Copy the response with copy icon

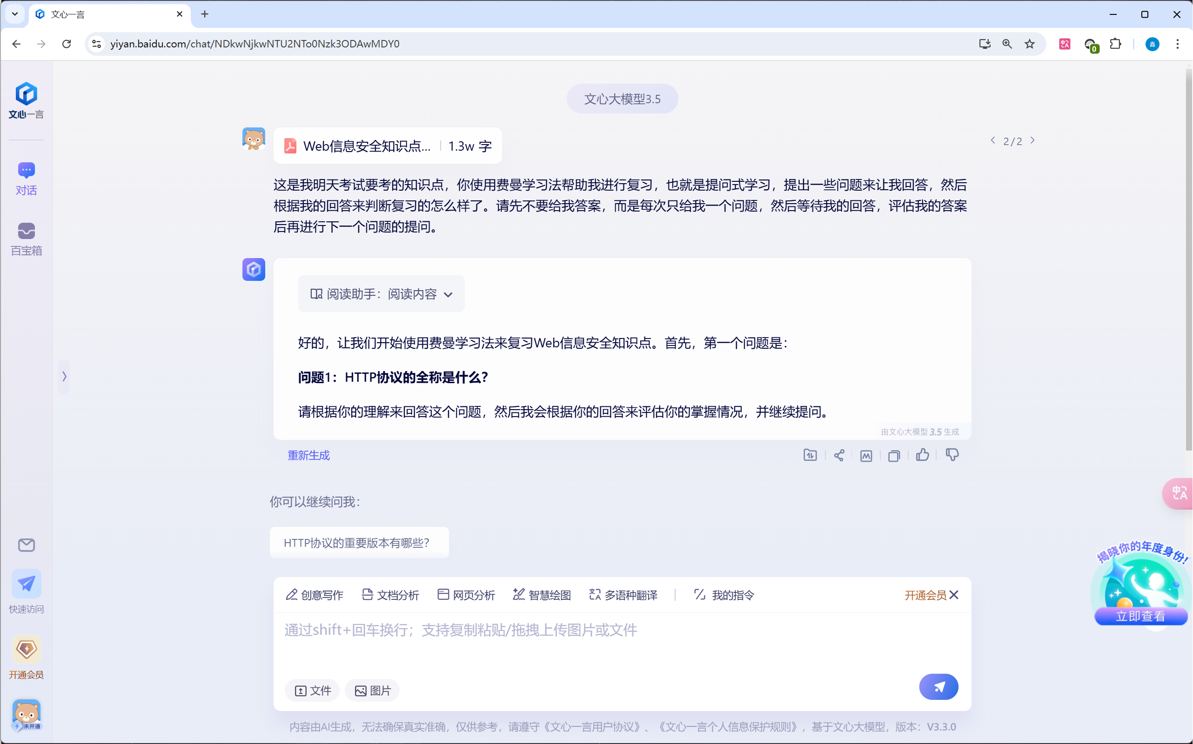(x=894, y=456)
